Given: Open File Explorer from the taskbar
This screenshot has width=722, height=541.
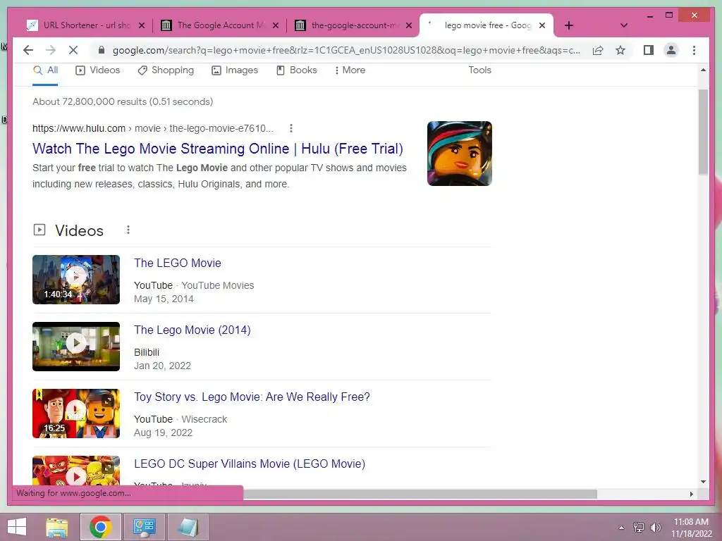Looking at the screenshot, I should [x=56, y=527].
